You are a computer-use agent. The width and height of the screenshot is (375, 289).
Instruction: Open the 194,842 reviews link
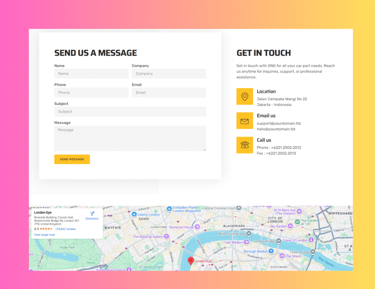pyautogui.click(x=66, y=229)
